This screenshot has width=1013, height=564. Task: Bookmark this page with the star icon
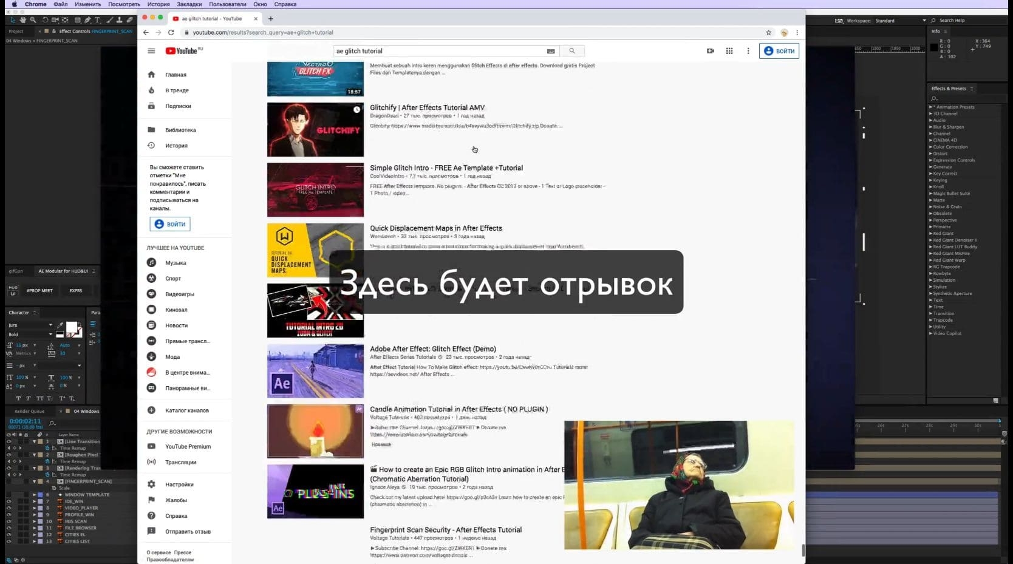point(769,33)
